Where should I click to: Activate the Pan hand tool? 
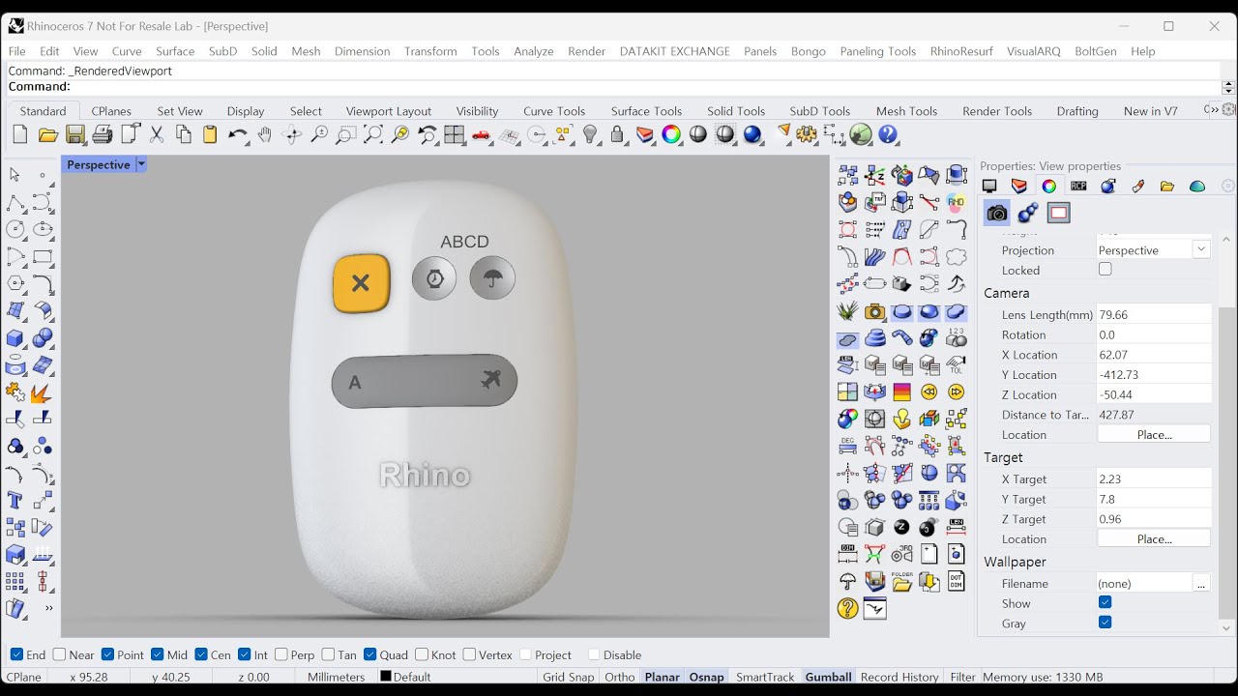tap(264, 135)
